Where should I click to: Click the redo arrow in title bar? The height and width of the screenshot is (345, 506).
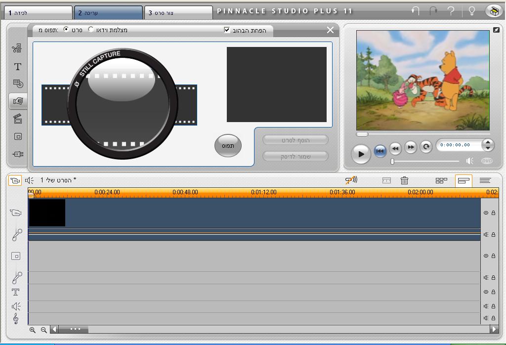point(433,11)
